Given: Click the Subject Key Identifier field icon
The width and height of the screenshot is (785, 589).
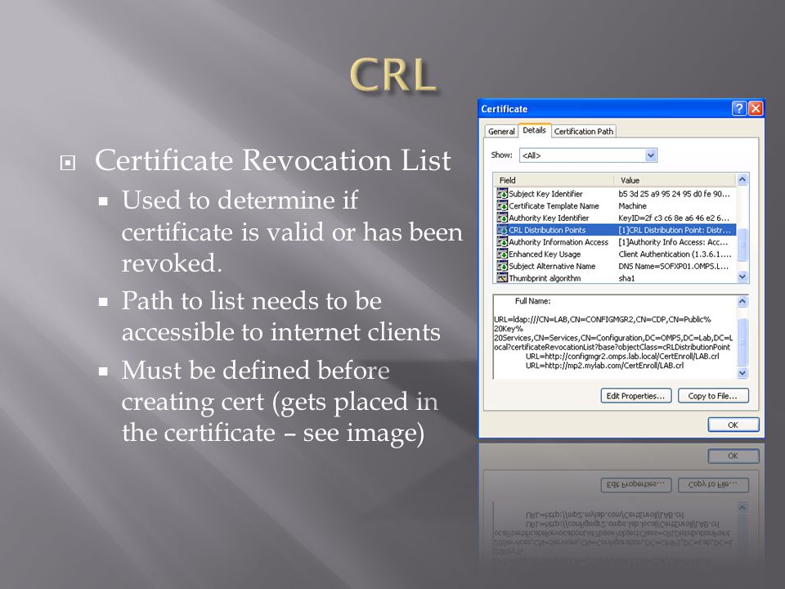Looking at the screenshot, I should [502, 193].
